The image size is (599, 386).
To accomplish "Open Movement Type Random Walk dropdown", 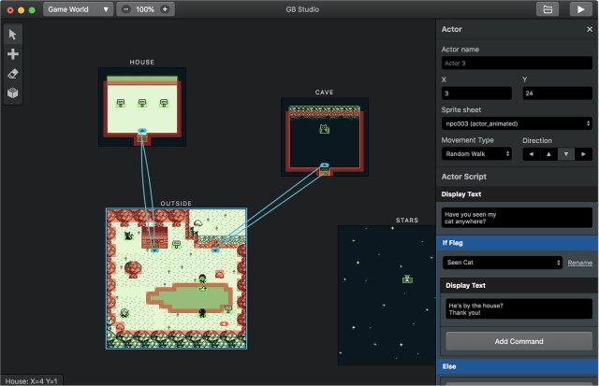I will (476, 153).
